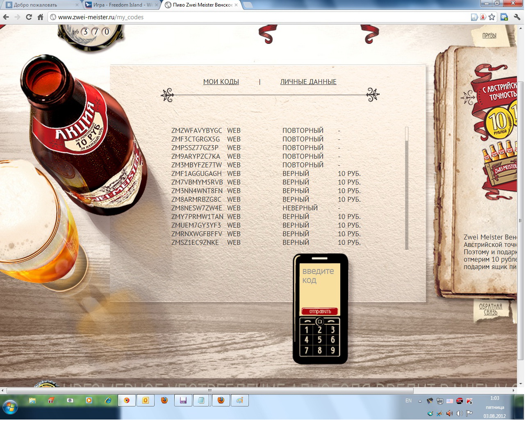Click the введите код field on phone screen
The image size is (526, 422).
point(320,285)
